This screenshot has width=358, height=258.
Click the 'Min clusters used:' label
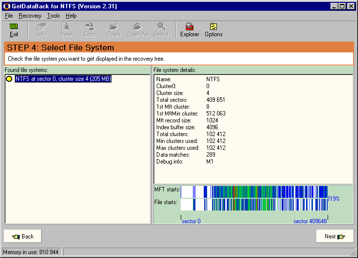pos(177,141)
